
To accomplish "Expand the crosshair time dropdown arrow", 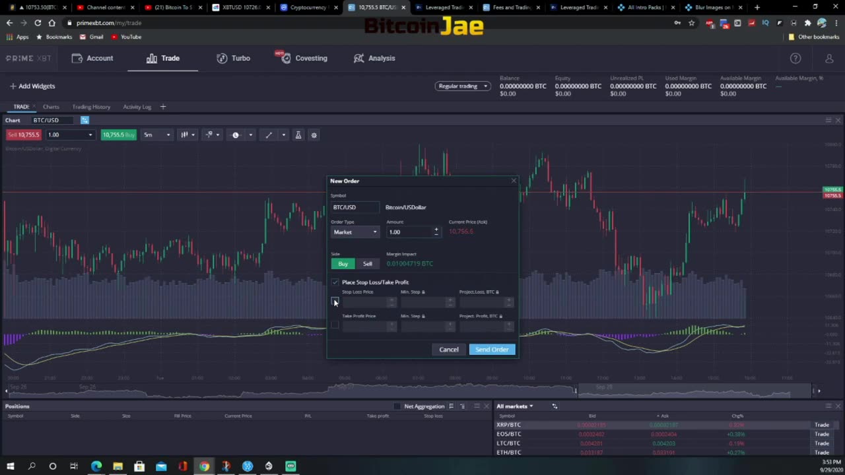I will coord(250,135).
